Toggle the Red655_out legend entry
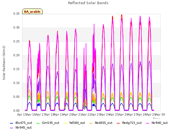This screenshot has height=133, width=177. [x=101, y=123]
